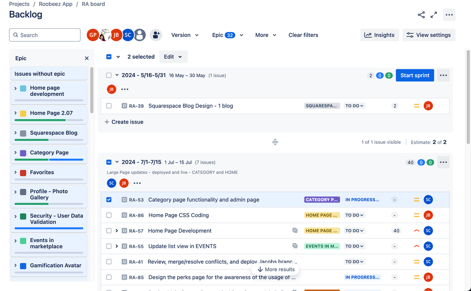Viewport: 471px width, 291px height.
Task: Expand RA-55 Update list view subtasks
Action: click(x=117, y=246)
